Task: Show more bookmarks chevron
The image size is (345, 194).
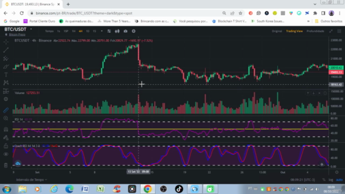Action: (308, 21)
